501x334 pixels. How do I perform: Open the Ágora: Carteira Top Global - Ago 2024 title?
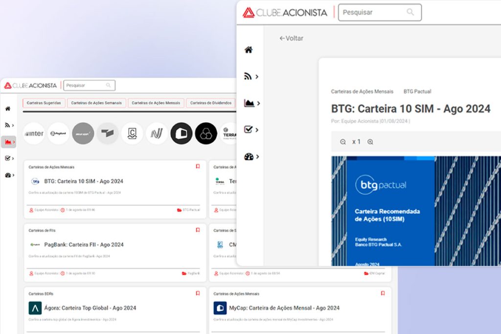pos(90,308)
